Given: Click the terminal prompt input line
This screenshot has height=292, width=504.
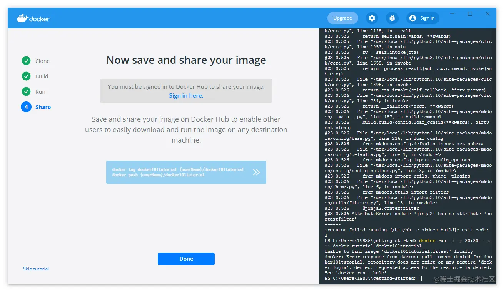Looking at the screenshot, I should [373, 278].
